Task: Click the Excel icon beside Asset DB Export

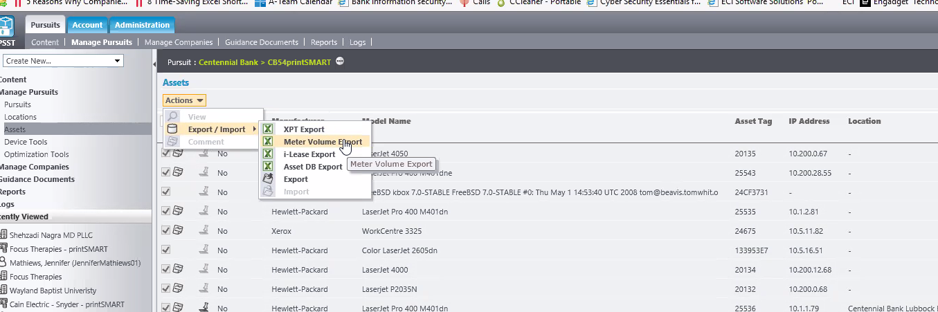Action: coord(268,167)
